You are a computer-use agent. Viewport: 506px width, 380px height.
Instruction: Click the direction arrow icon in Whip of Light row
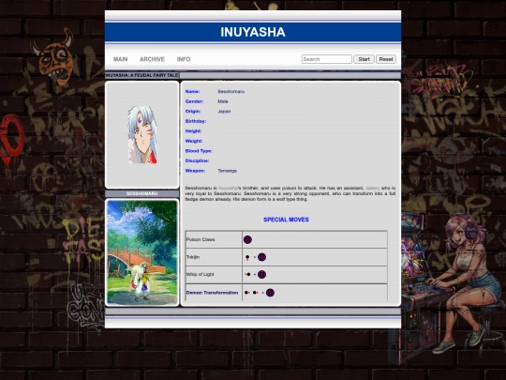pos(247,275)
